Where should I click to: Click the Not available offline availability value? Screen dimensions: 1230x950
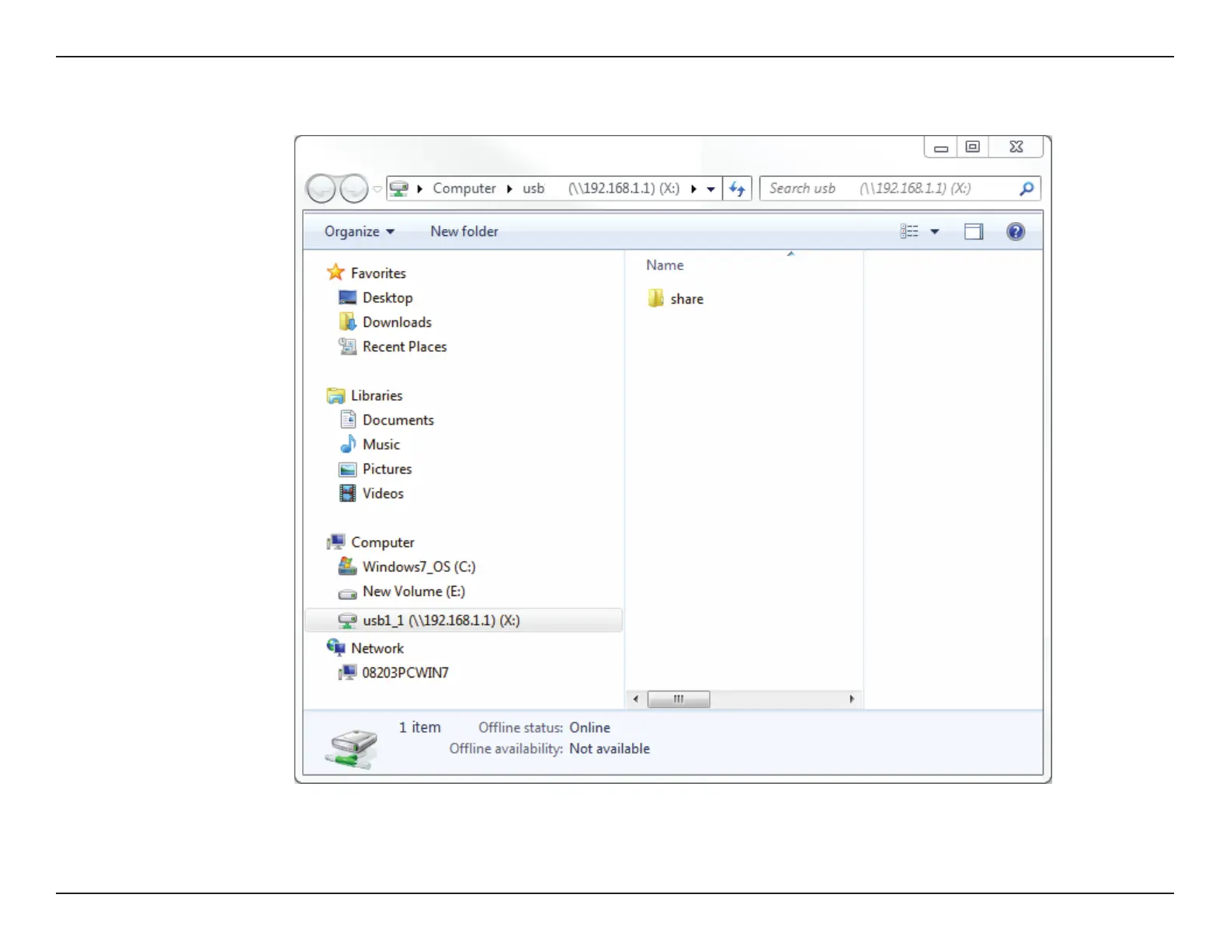click(x=610, y=749)
